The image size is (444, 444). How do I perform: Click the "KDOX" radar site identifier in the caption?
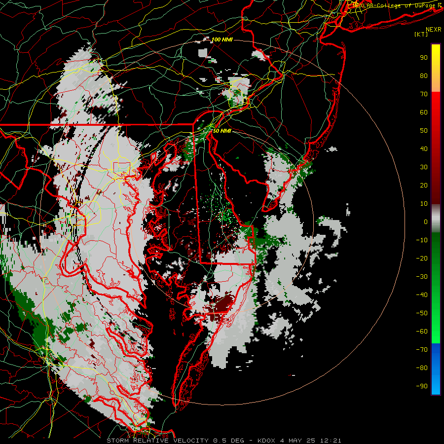(x=266, y=441)
